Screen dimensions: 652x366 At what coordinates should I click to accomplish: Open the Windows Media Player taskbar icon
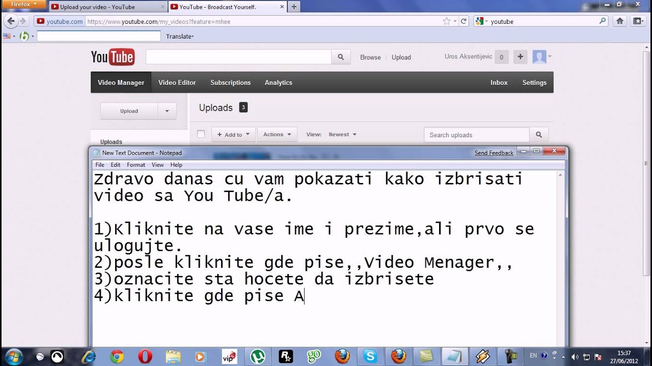click(201, 356)
